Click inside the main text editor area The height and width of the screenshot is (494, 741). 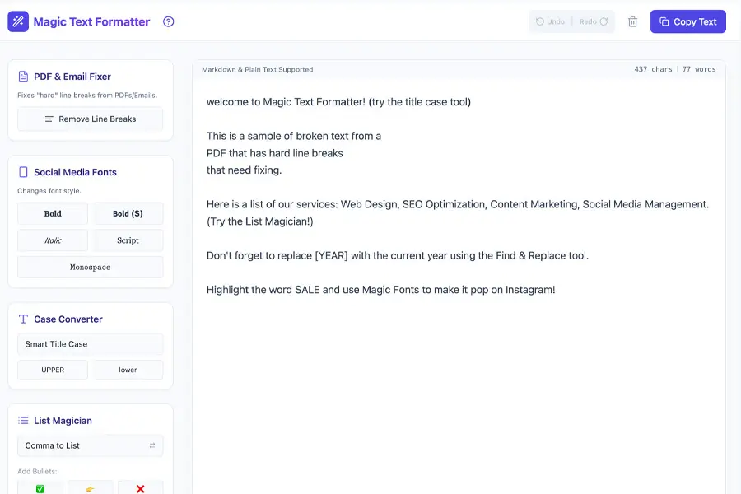coord(458,370)
